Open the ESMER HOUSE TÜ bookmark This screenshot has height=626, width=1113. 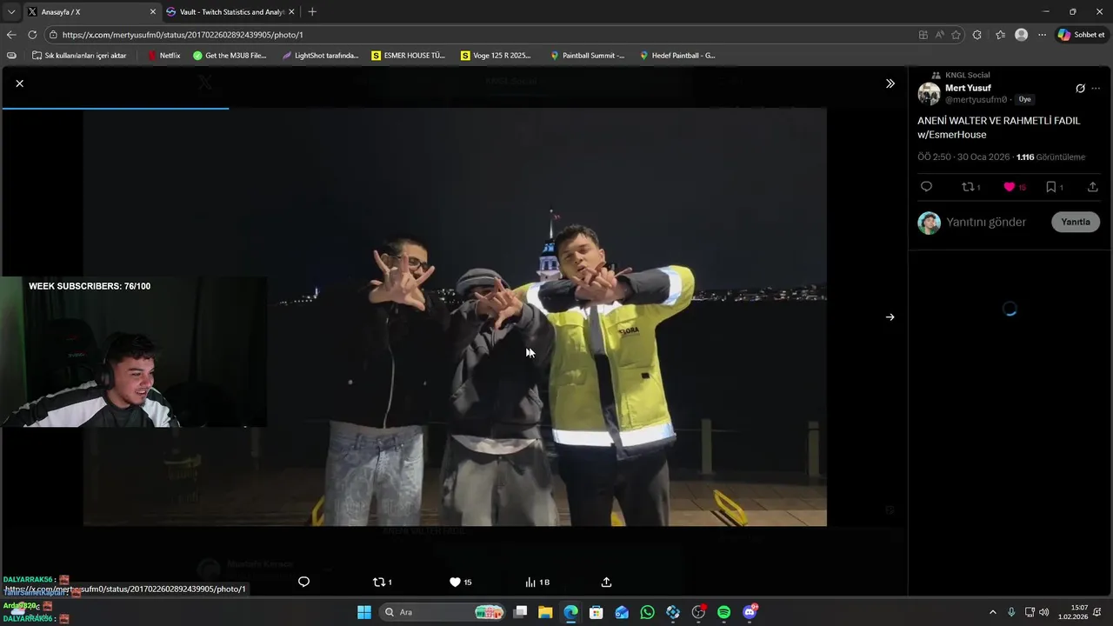pos(409,56)
